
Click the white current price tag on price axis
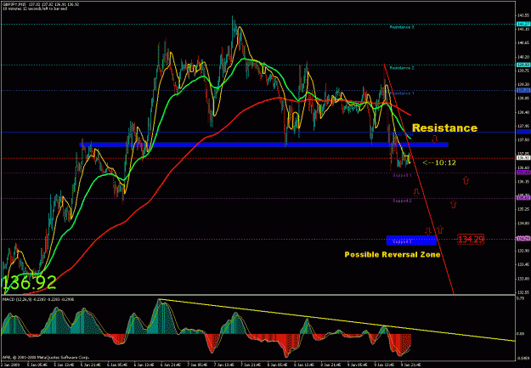coord(523,158)
